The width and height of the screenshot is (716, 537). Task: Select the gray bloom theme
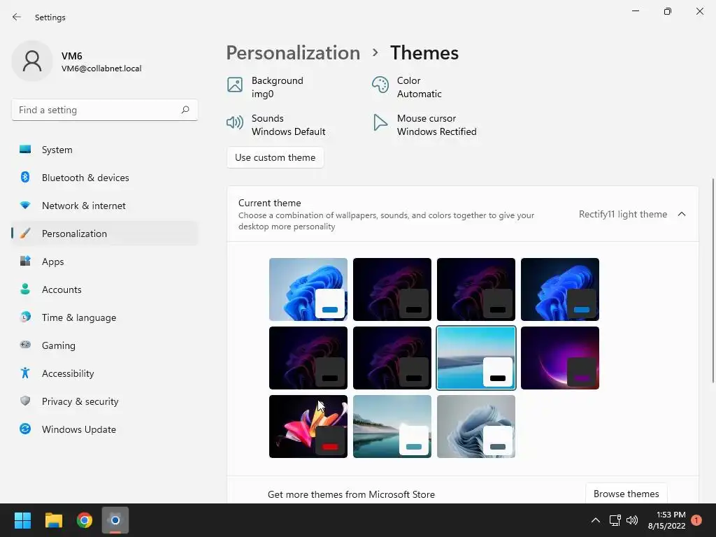pos(475,426)
